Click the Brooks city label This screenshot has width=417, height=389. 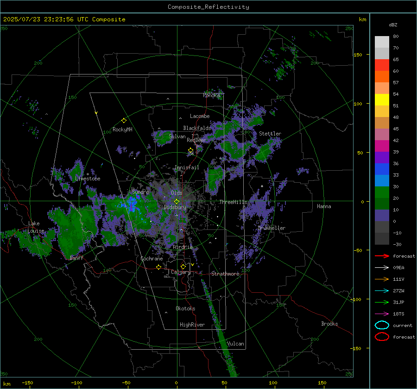pos(329,324)
